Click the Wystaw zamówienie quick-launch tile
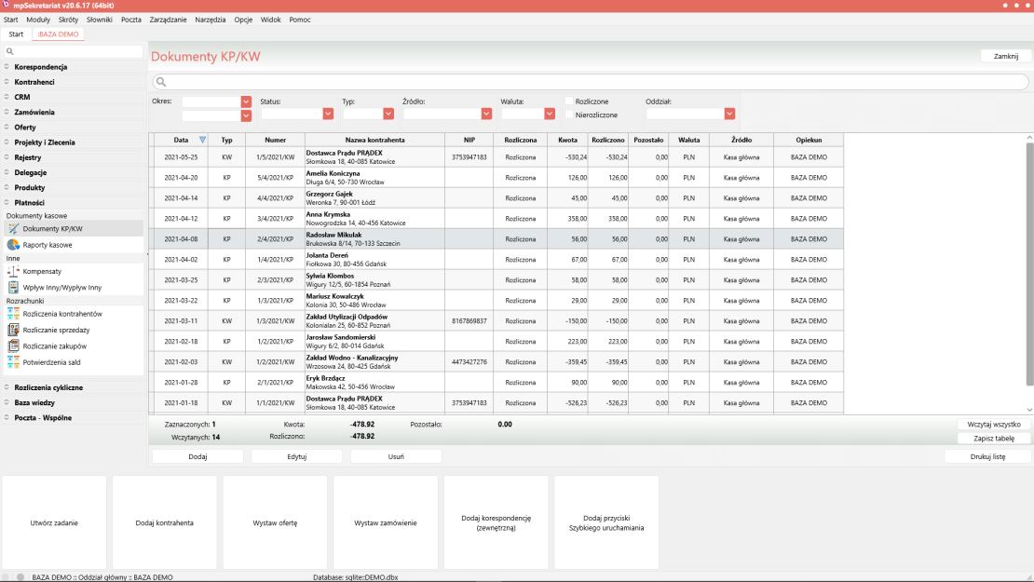1034x582 pixels. (386, 522)
